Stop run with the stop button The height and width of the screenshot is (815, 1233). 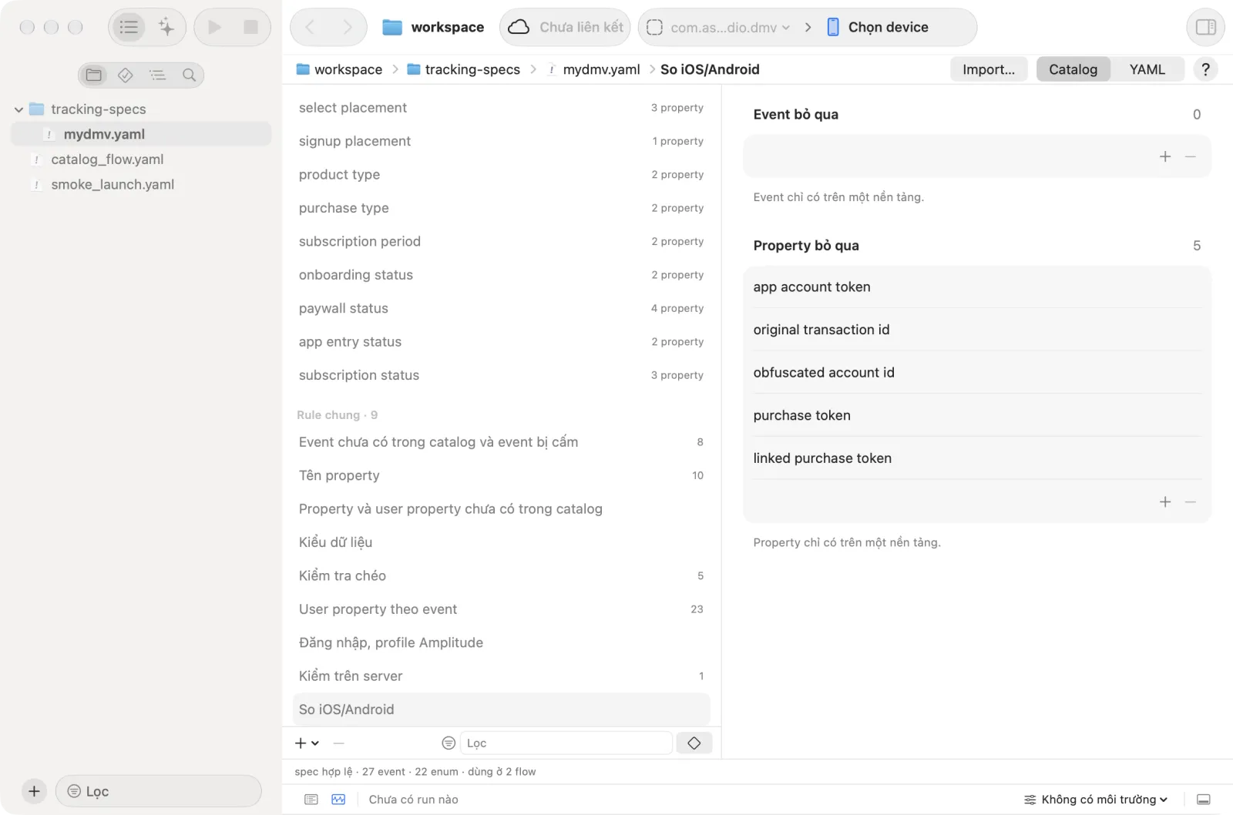(250, 28)
